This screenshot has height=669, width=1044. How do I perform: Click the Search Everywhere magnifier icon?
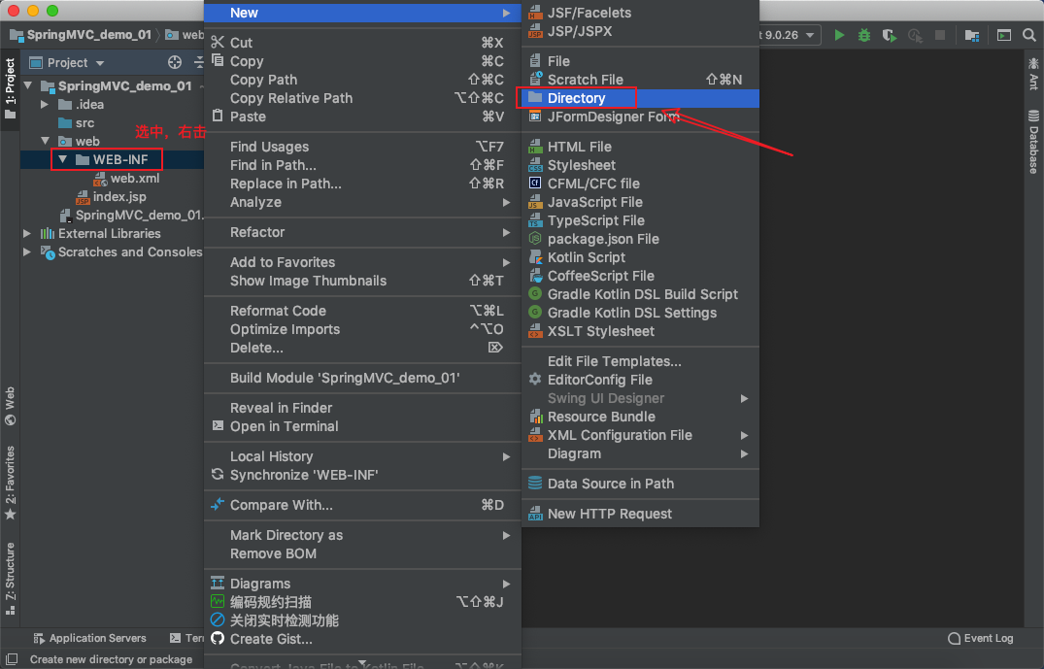tap(1029, 35)
